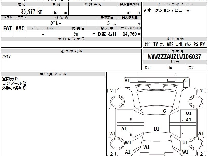Viewport: 208px width, 156px height.
Task: Select the AAC air conditioner value
Action: tap(20, 28)
